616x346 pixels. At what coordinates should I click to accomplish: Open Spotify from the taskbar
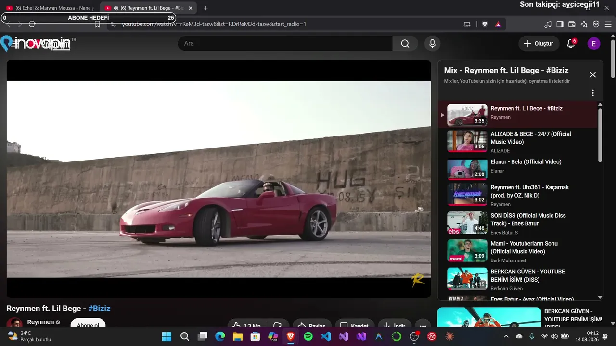coord(308,336)
